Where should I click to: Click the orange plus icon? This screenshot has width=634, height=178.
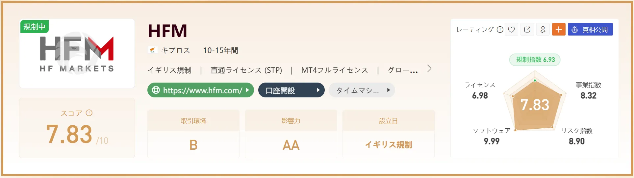(x=559, y=29)
